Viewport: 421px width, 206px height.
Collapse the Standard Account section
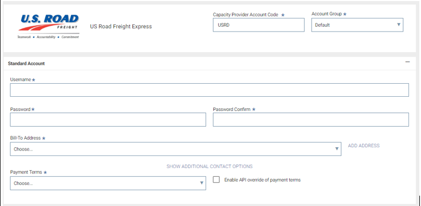pyautogui.click(x=407, y=62)
